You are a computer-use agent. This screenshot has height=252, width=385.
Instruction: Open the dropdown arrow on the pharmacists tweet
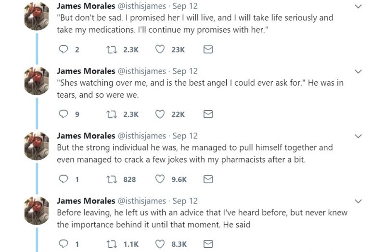pos(358,136)
